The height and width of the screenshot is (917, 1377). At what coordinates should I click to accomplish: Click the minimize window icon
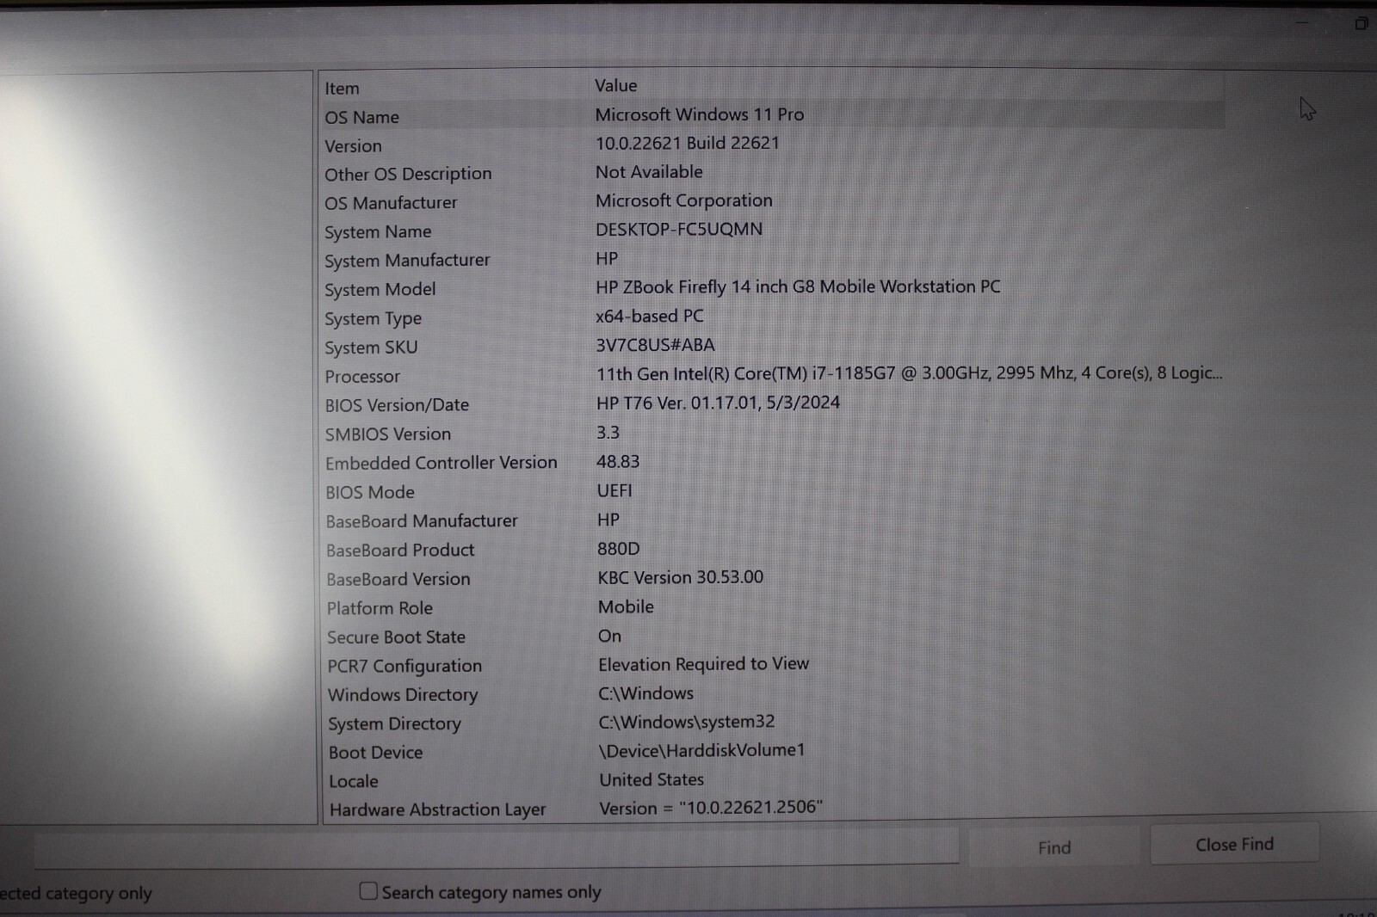click(x=1302, y=23)
